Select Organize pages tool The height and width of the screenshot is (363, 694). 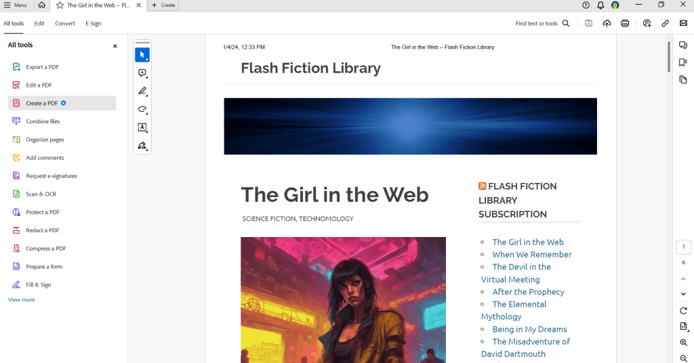click(x=62, y=140)
